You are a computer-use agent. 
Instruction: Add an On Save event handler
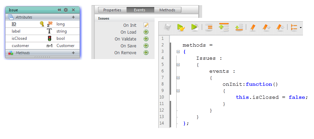tap(146, 46)
